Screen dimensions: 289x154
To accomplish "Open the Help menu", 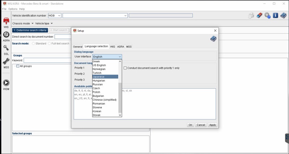I will click(x=22, y=9).
